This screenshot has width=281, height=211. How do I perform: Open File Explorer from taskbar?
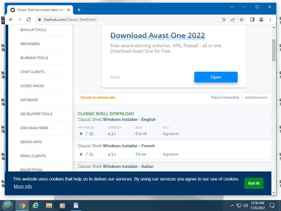click(x=49, y=206)
